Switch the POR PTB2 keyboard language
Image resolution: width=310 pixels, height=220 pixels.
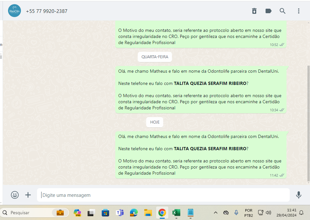coord(249,213)
